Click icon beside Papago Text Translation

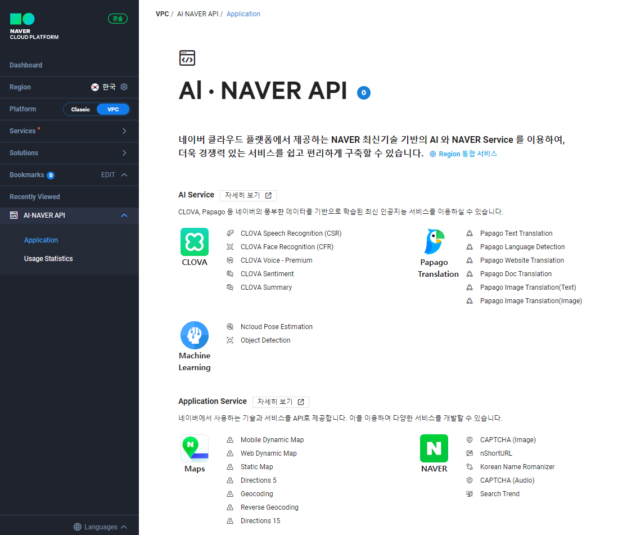[470, 233]
